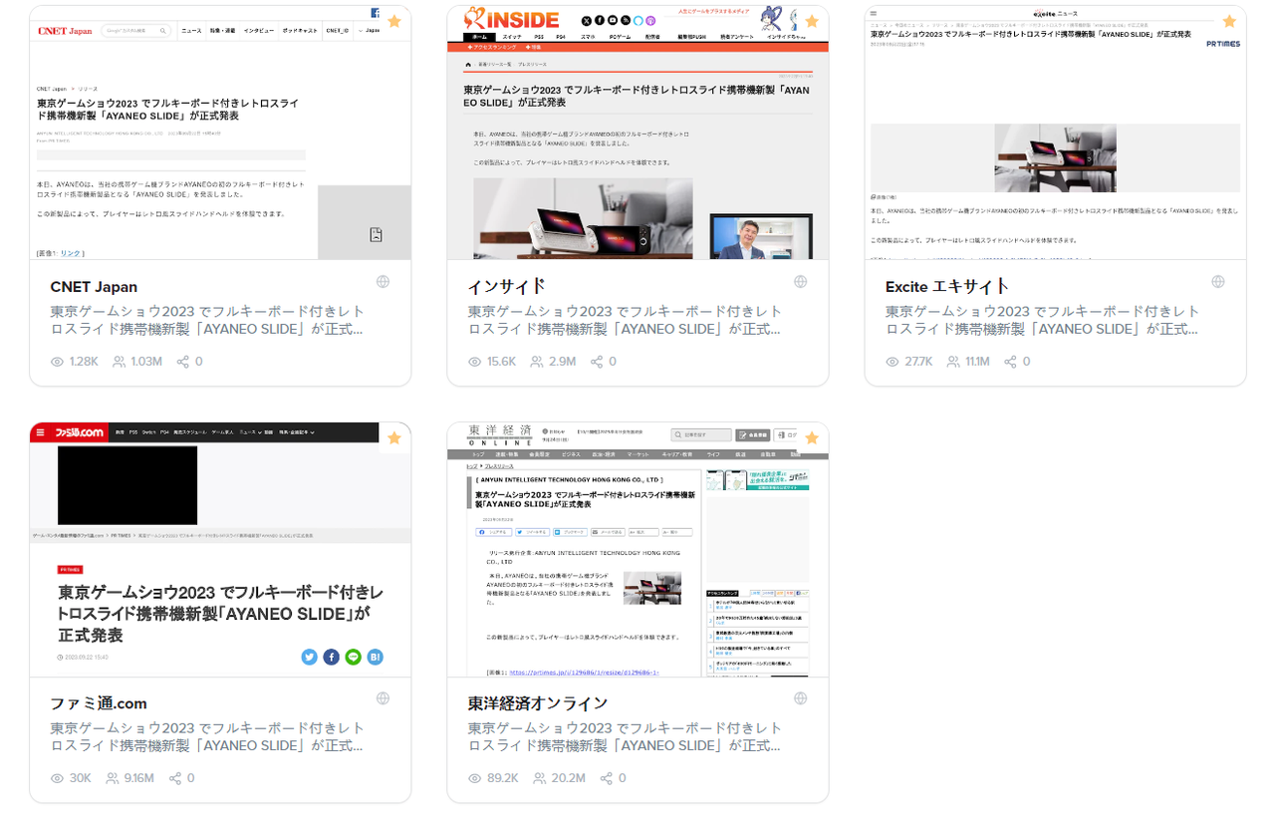Viewport: 1275px width, 816px height.
Task: Click the "1.28K" views value
Action: [x=84, y=362]
